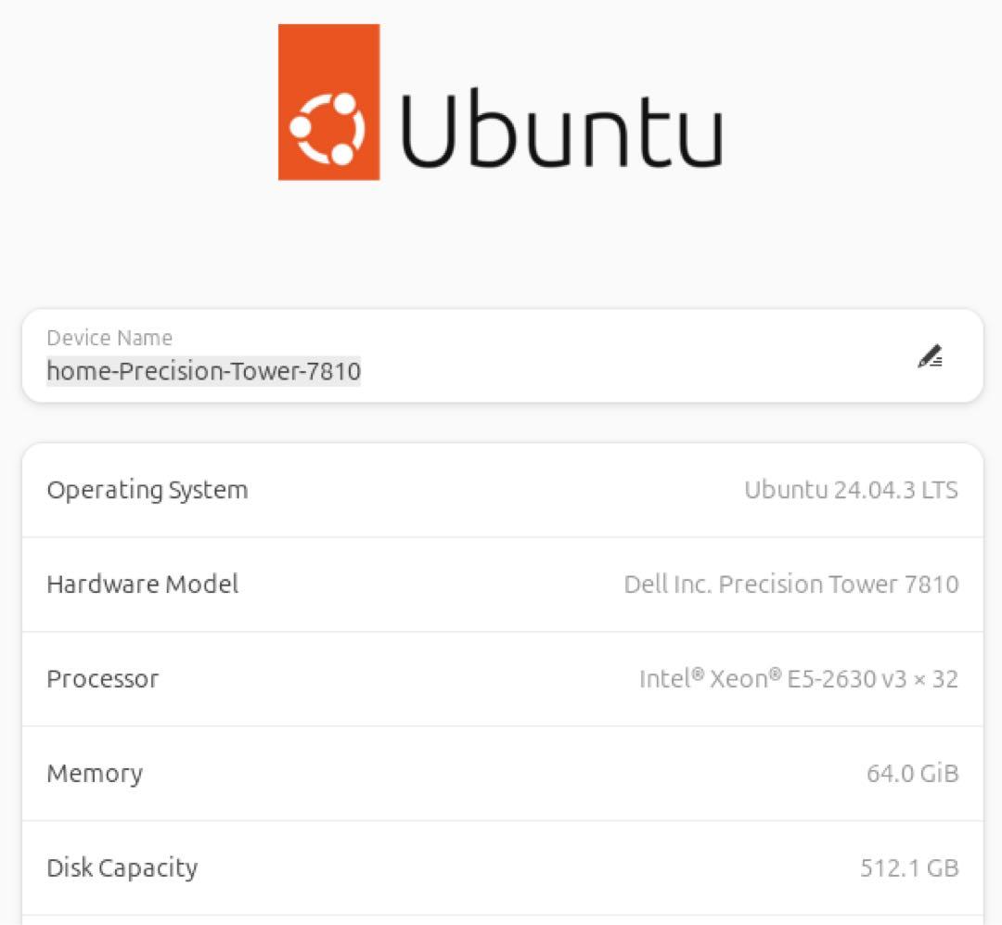Click the home-Precision-Tower-7810 device name field
The image size is (1002, 925).
click(x=203, y=372)
